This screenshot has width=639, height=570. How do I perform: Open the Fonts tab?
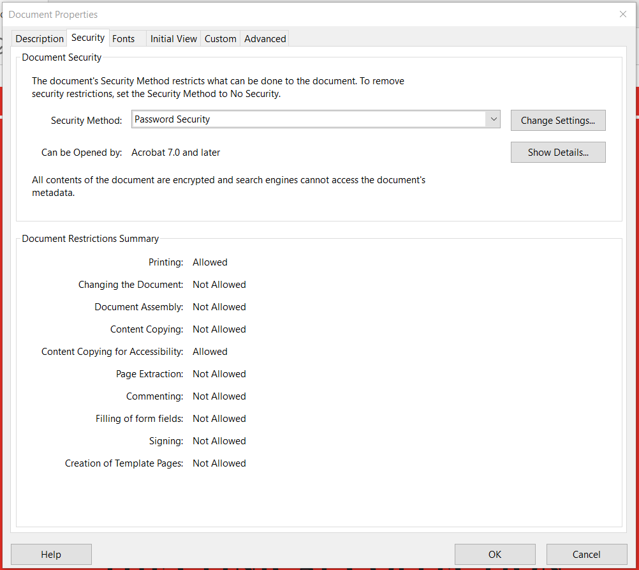coord(124,39)
